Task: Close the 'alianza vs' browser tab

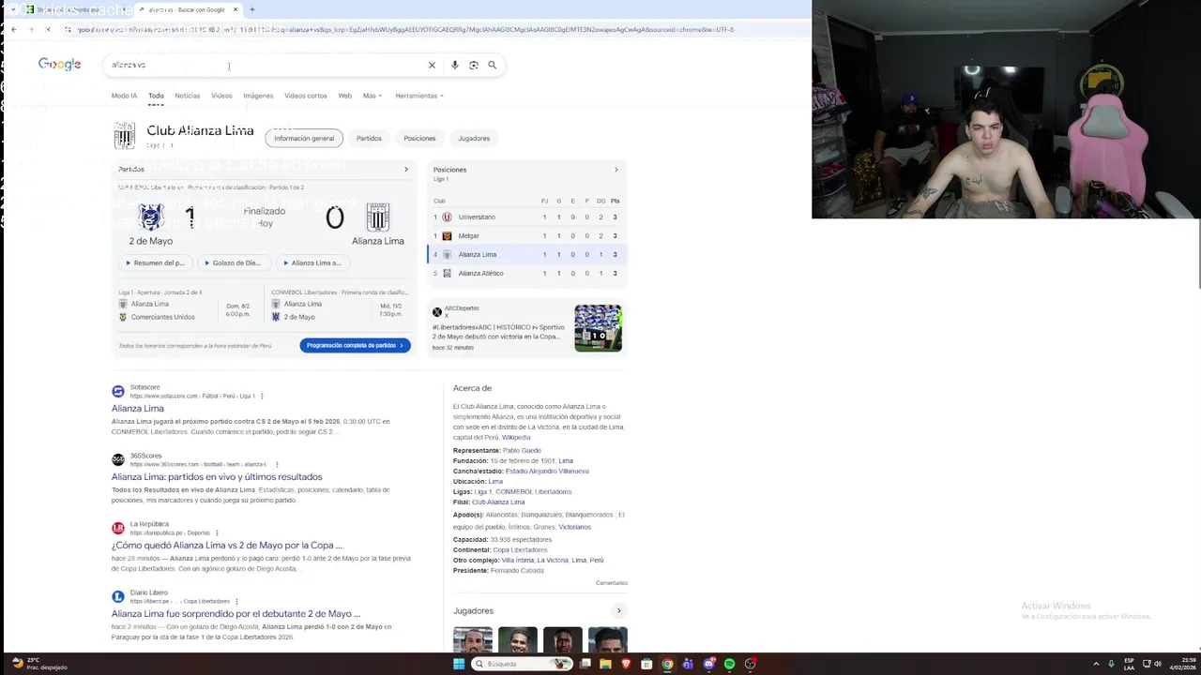Action: (x=236, y=9)
